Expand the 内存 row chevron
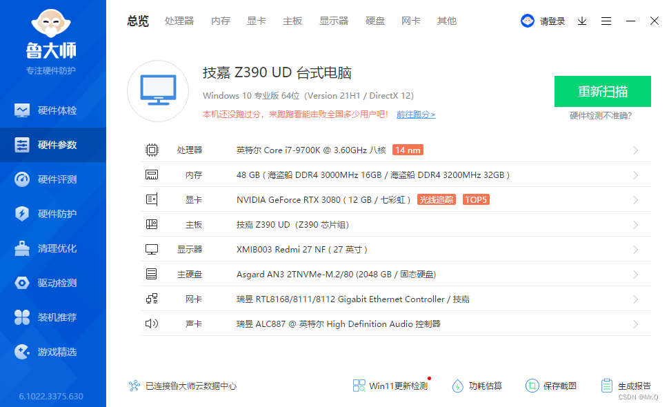This screenshot has width=669, height=407. [636, 175]
